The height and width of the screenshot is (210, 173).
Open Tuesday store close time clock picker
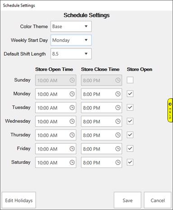click(118, 108)
